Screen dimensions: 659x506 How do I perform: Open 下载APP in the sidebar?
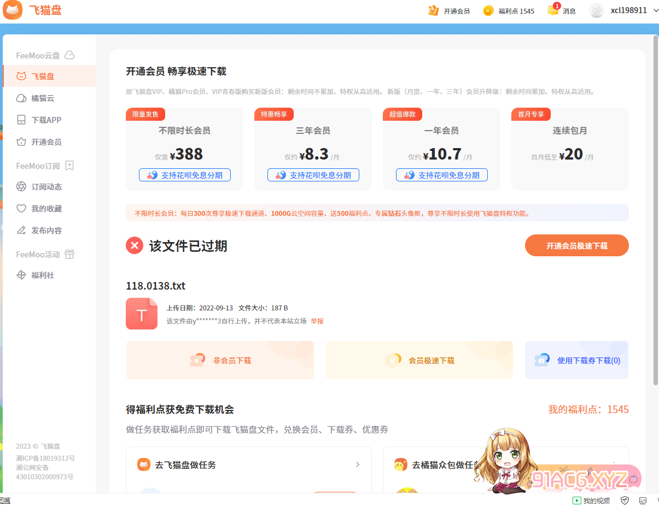tap(46, 120)
